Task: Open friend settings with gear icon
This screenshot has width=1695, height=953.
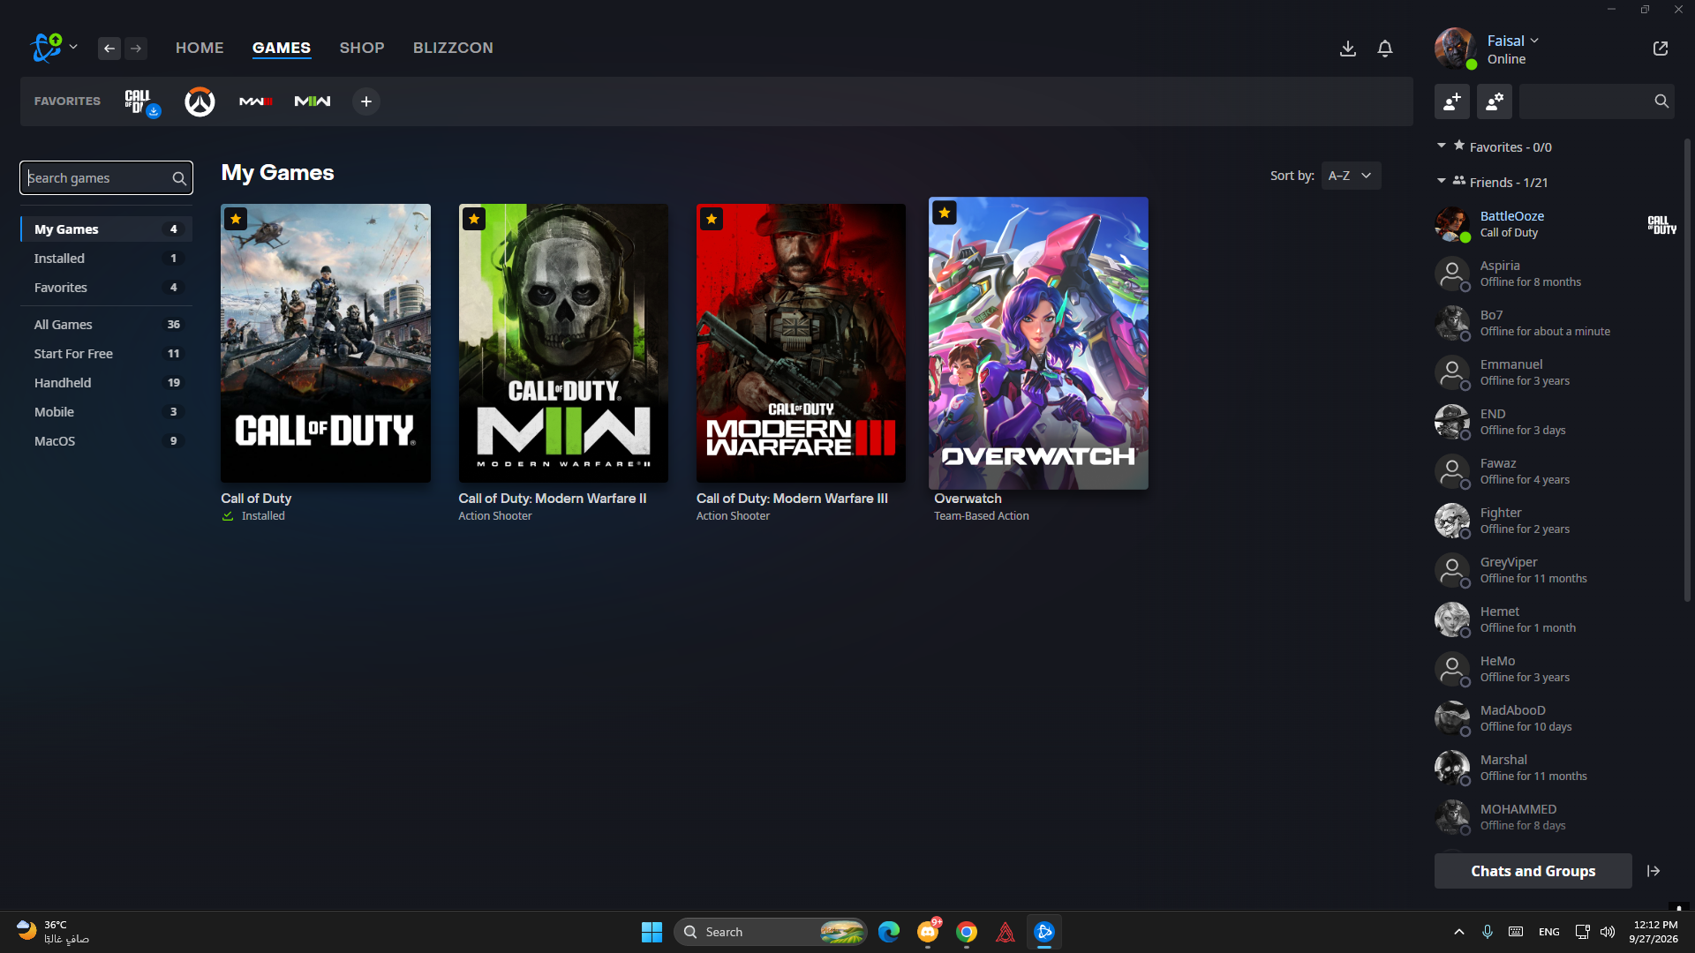Action: point(1495,101)
